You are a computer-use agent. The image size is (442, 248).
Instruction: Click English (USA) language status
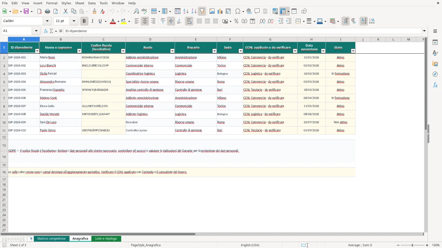coord(250,245)
